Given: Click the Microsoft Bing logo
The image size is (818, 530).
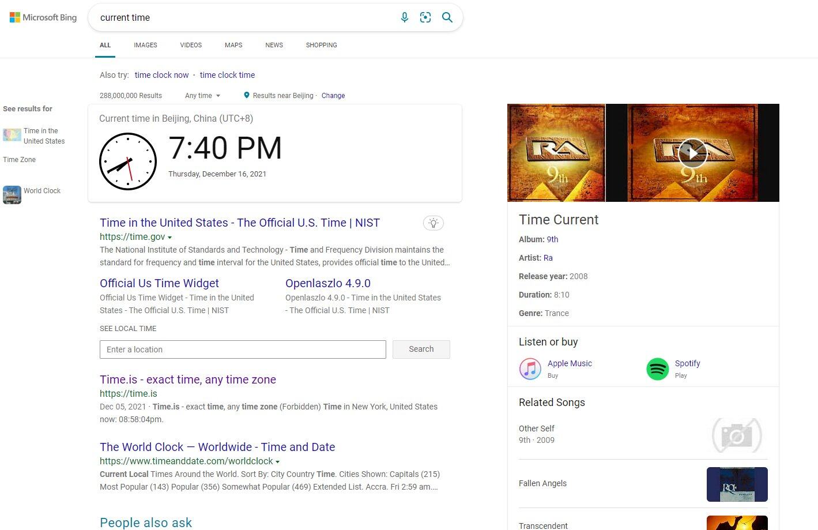Looking at the screenshot, I should click(x=43, y=17).
